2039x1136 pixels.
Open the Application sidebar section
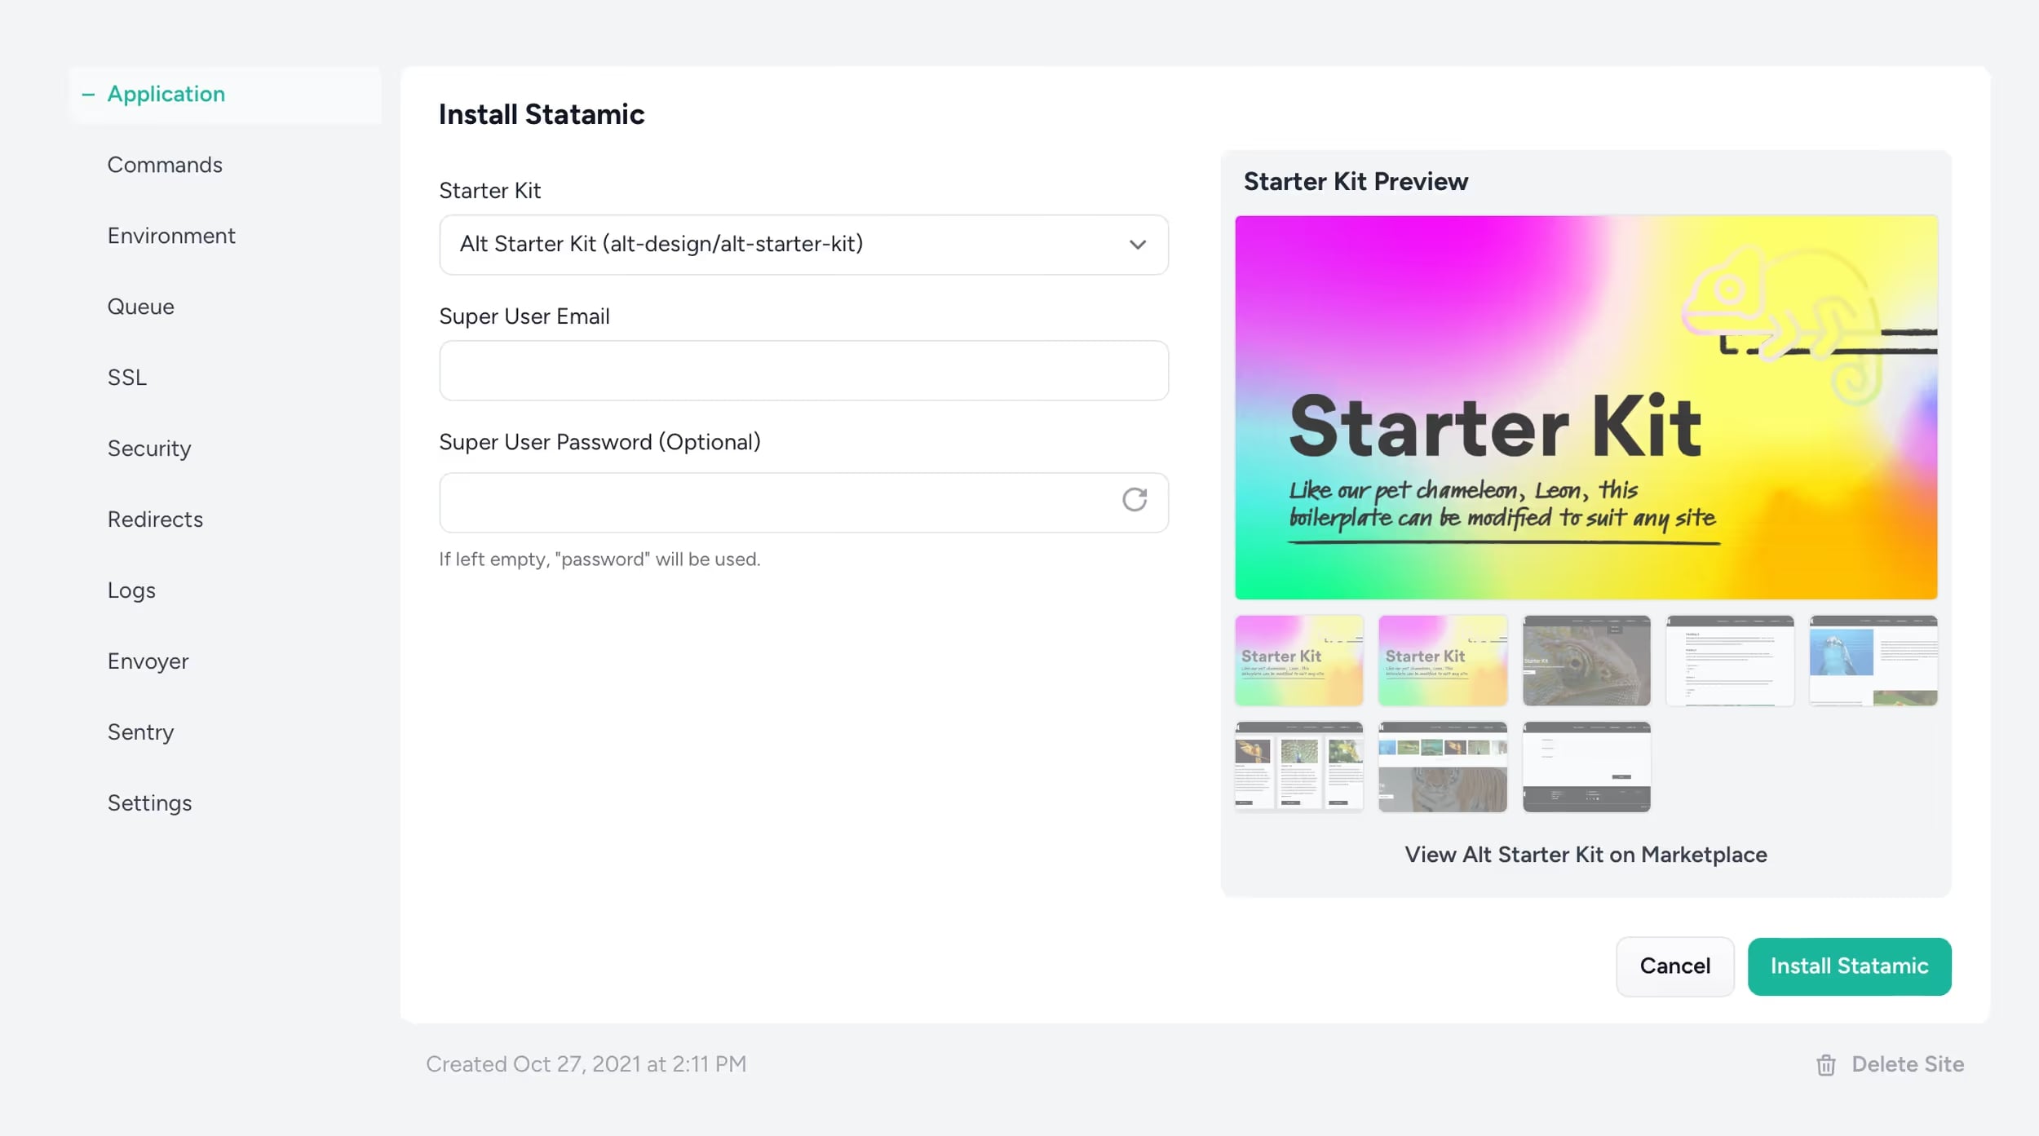coord(225,95)
